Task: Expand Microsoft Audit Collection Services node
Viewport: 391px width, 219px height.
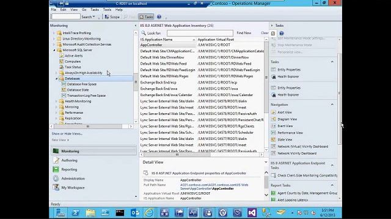Action: tap(54, 44)
